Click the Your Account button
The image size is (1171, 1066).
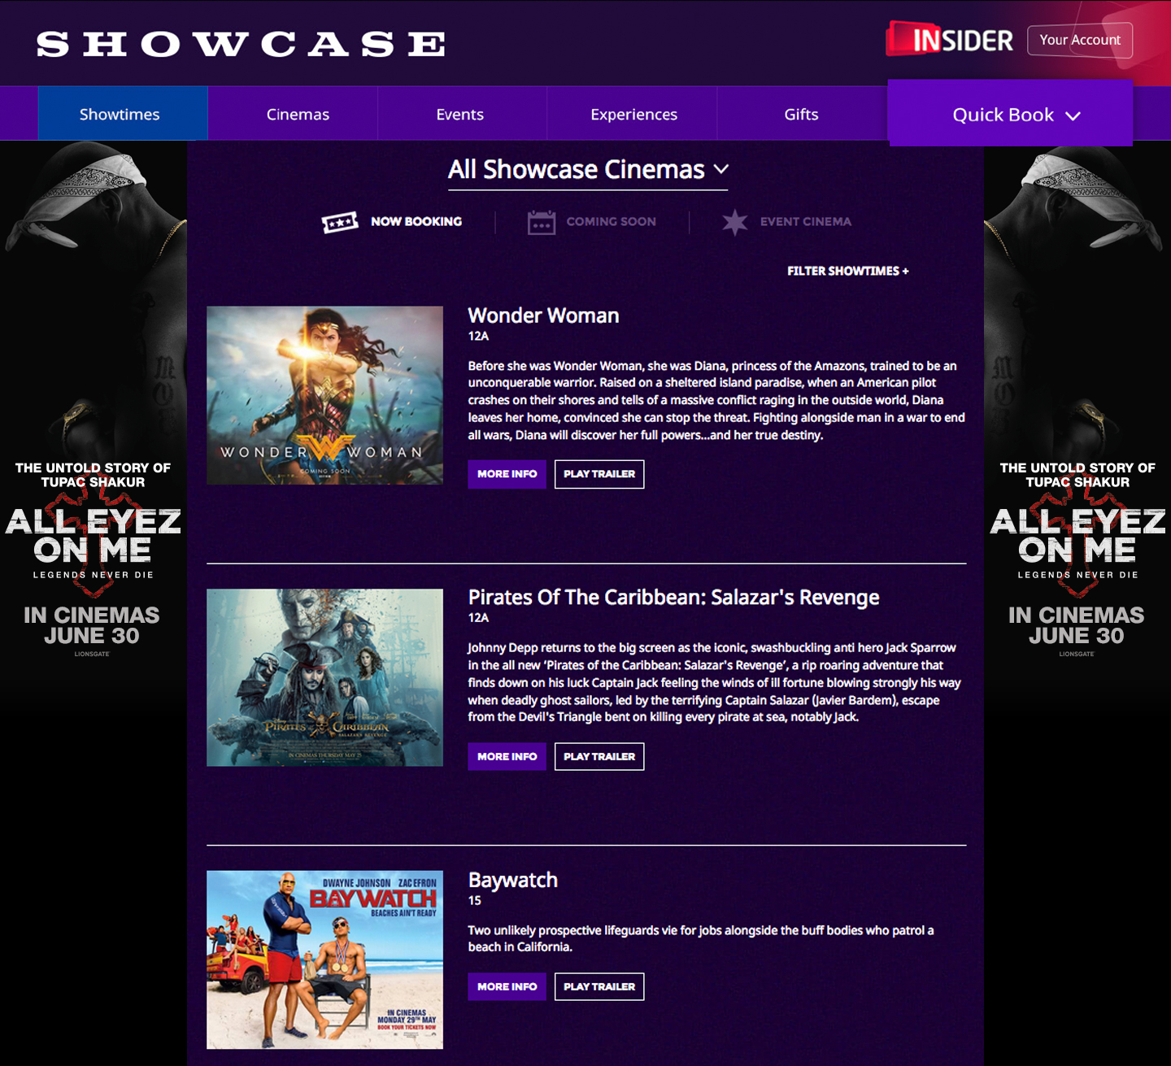[x=1080, y=40]
